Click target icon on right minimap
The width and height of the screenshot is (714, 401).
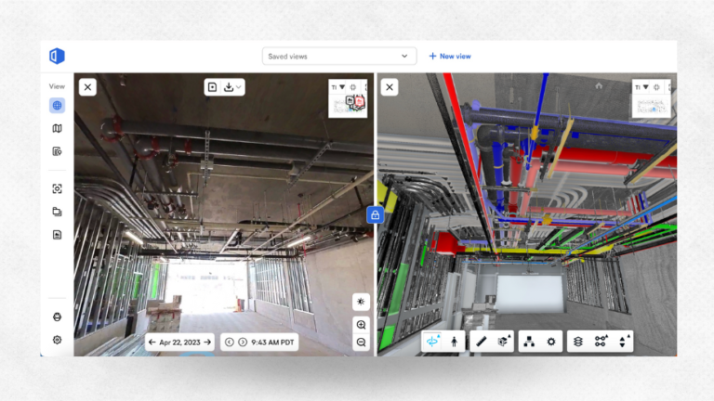(656, 87)
